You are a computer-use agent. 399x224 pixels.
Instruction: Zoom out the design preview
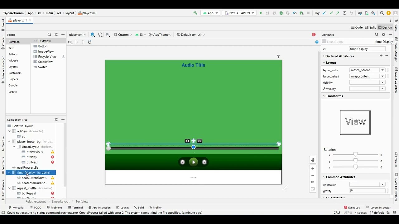point(313,175)
